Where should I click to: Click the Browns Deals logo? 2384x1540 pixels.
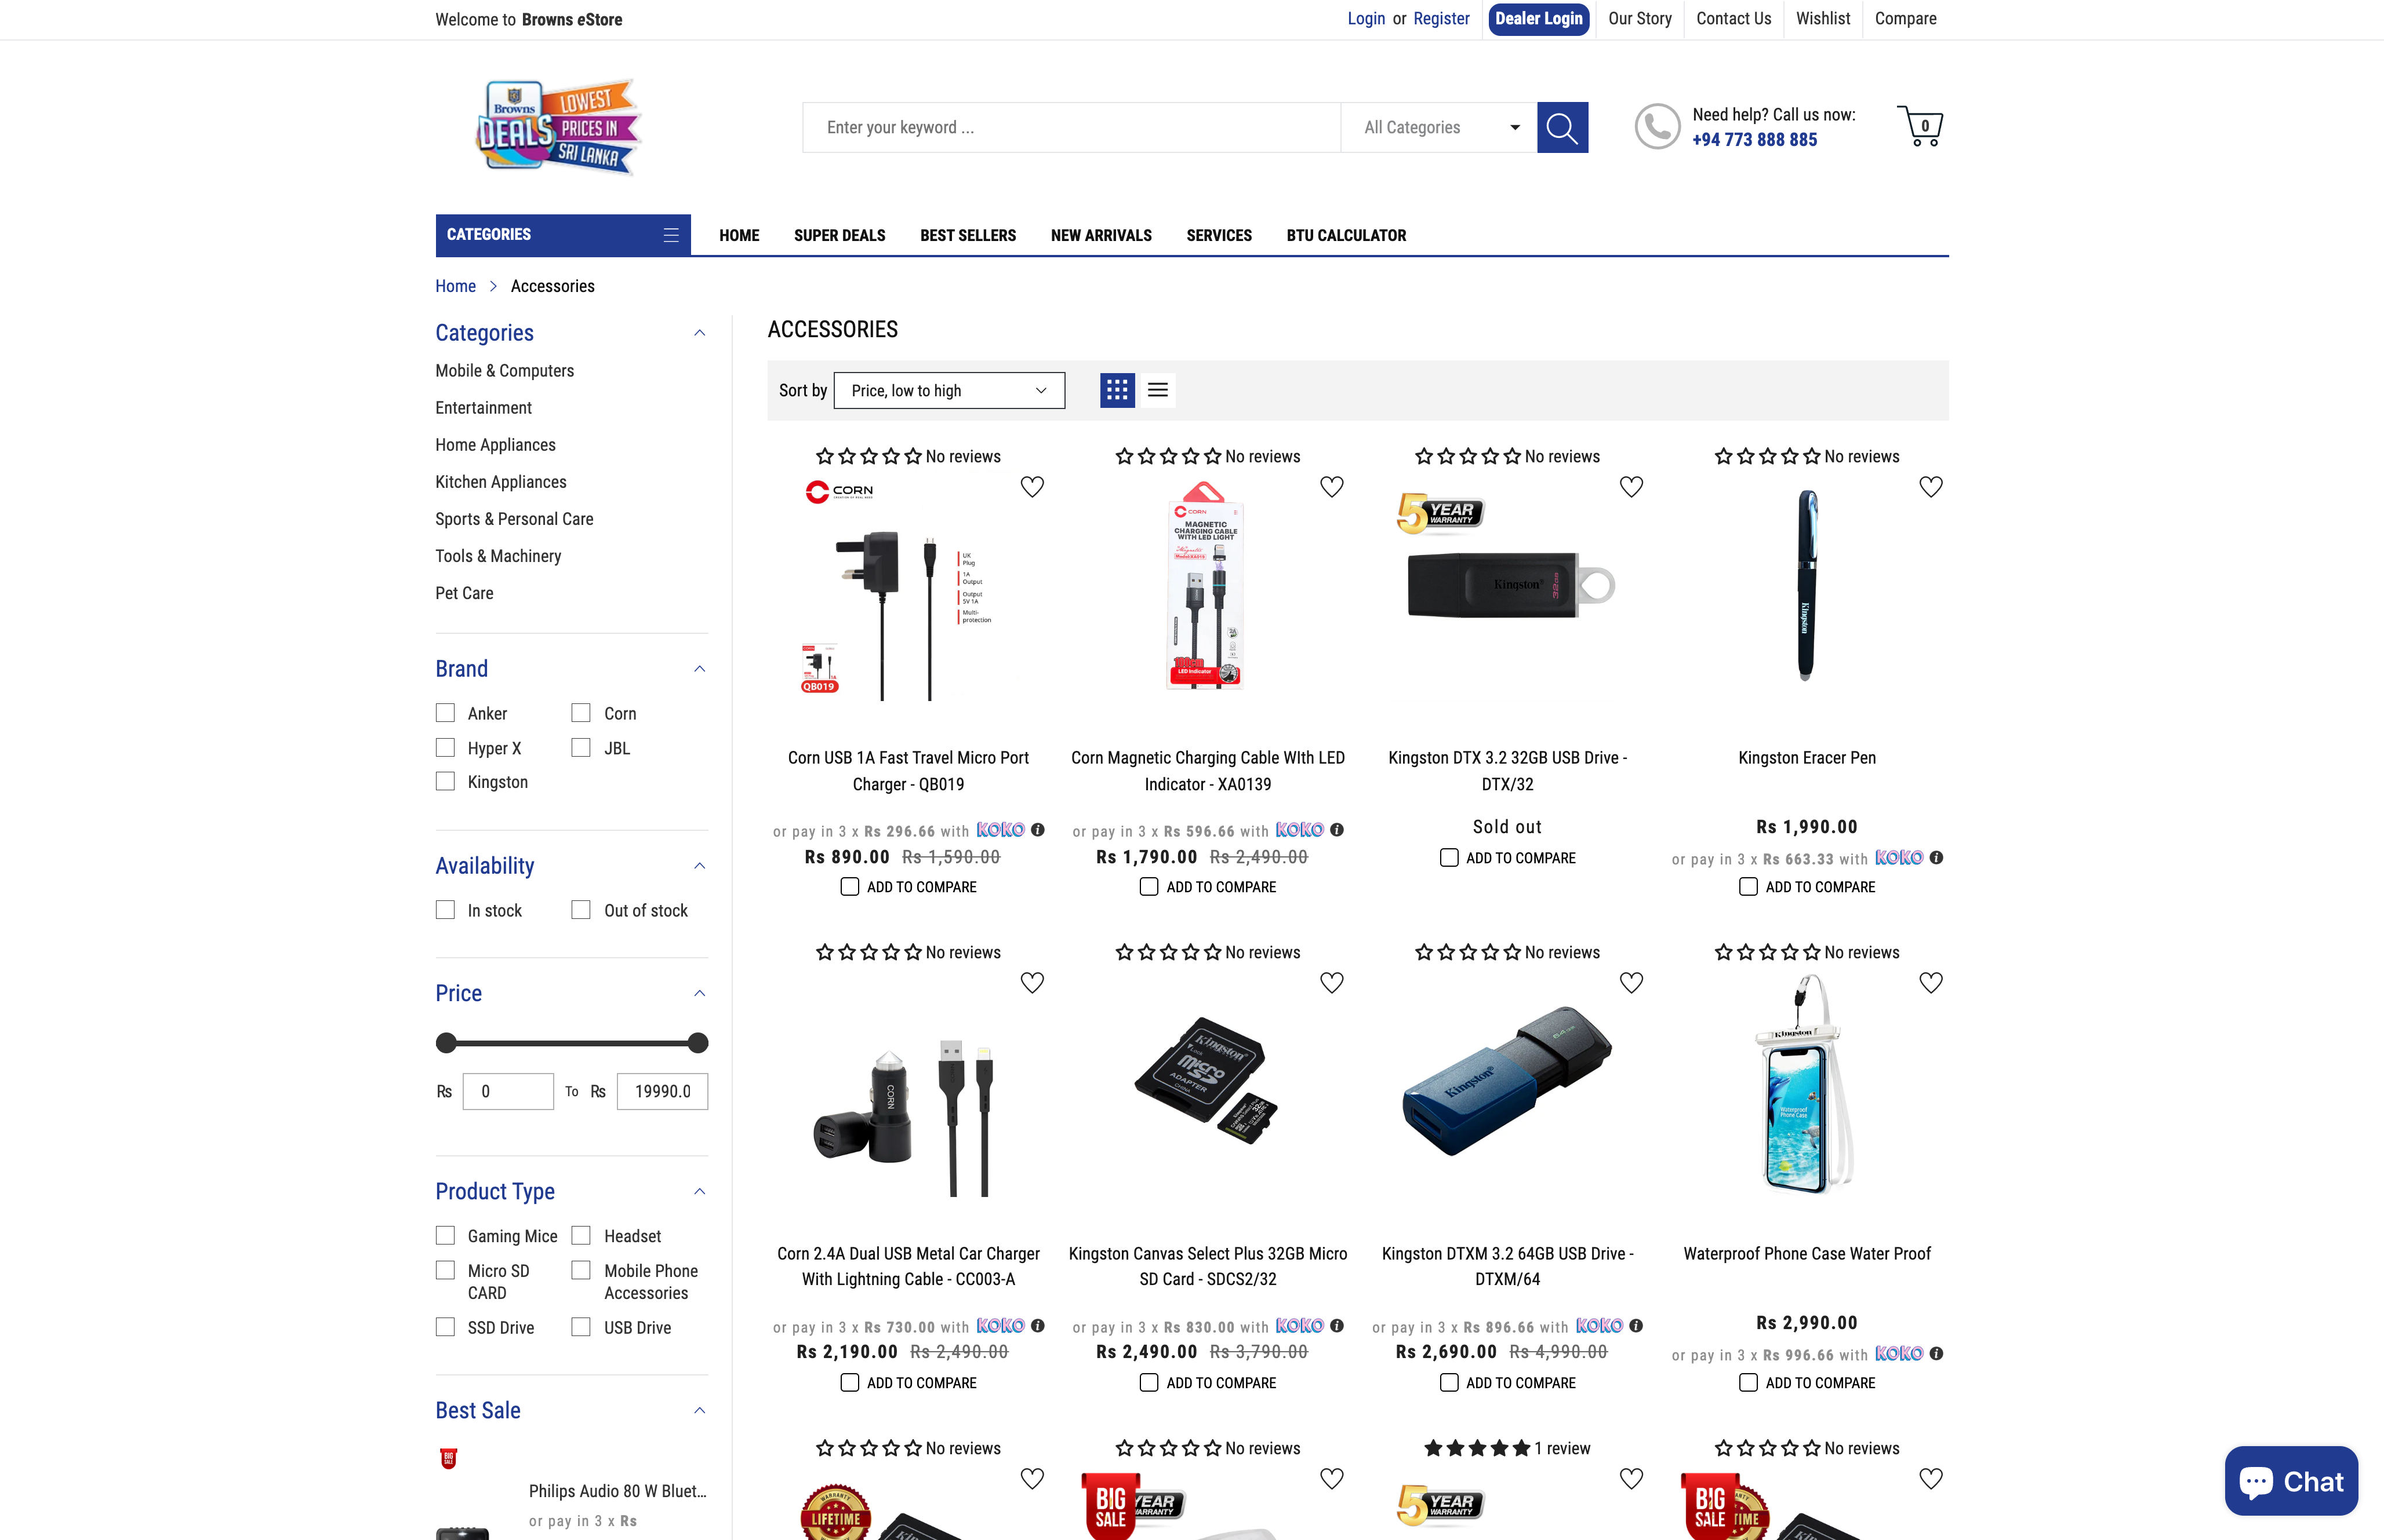(x=557, y=127)
